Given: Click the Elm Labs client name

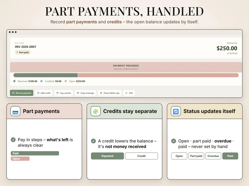Looking at the screenshot, I should click(x=19, y=43).
